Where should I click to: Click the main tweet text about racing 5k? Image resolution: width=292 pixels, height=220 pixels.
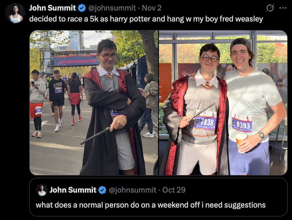point(146,19)
